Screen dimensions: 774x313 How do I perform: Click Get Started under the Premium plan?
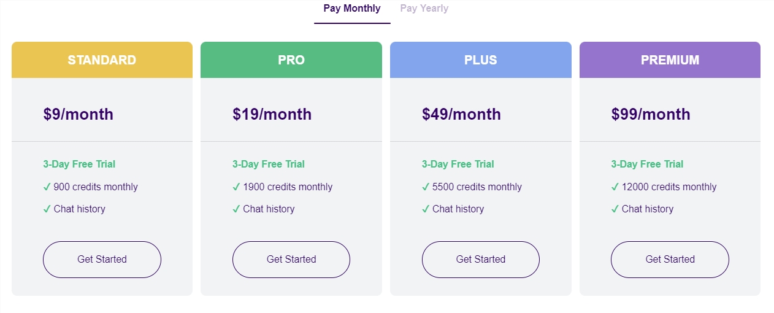[x=670, y=259]
